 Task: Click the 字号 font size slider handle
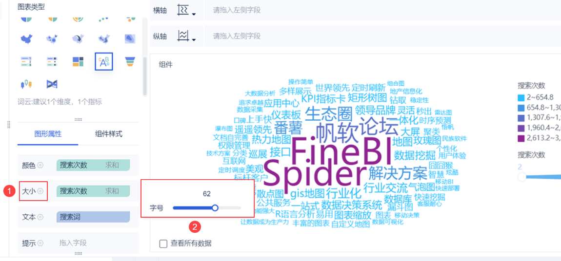(215, 208)
